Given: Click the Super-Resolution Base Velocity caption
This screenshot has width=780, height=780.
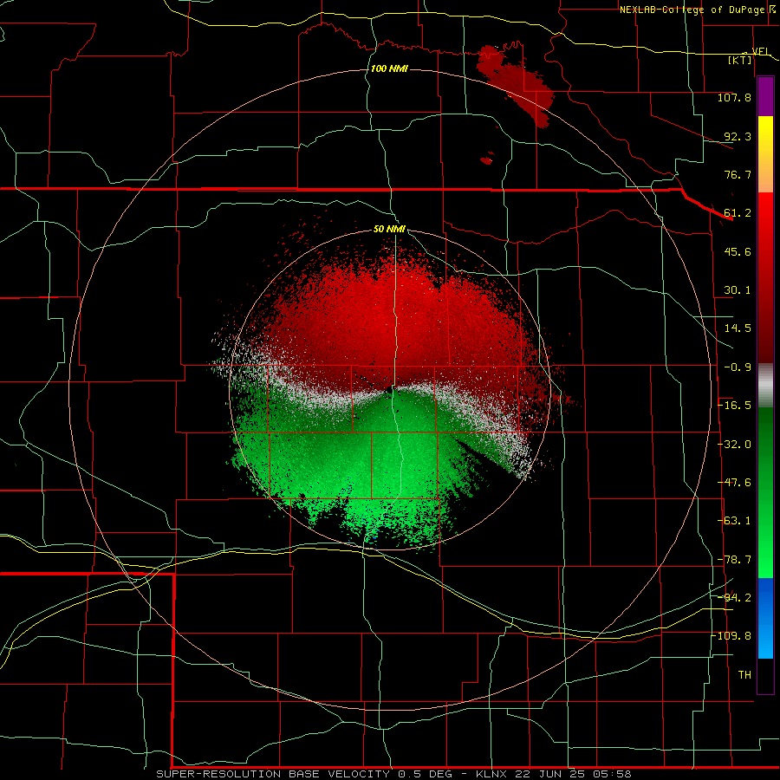Looking at the screenshot, I should 394,774.
